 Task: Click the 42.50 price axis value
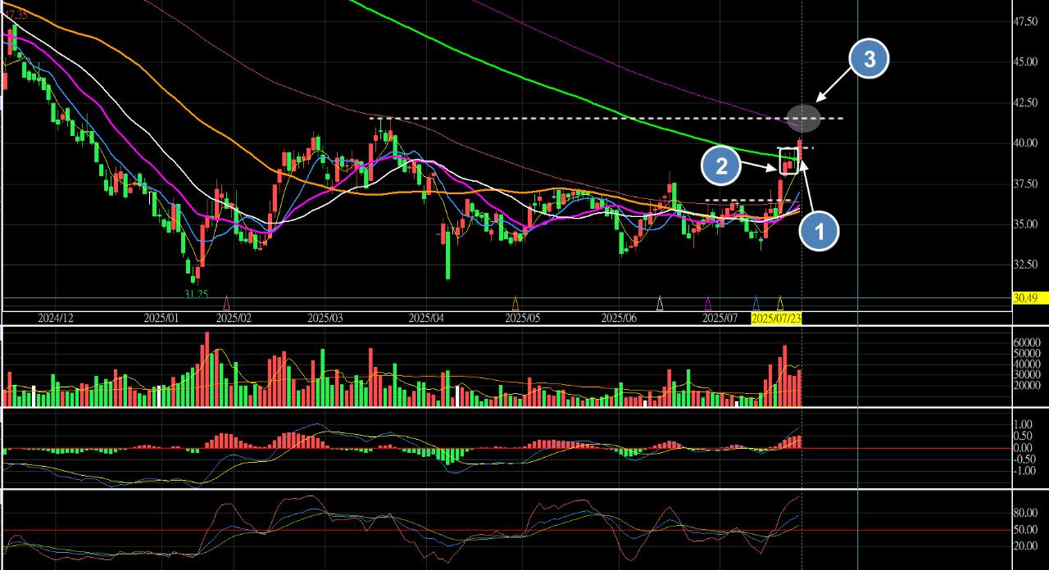point(1027,102)
